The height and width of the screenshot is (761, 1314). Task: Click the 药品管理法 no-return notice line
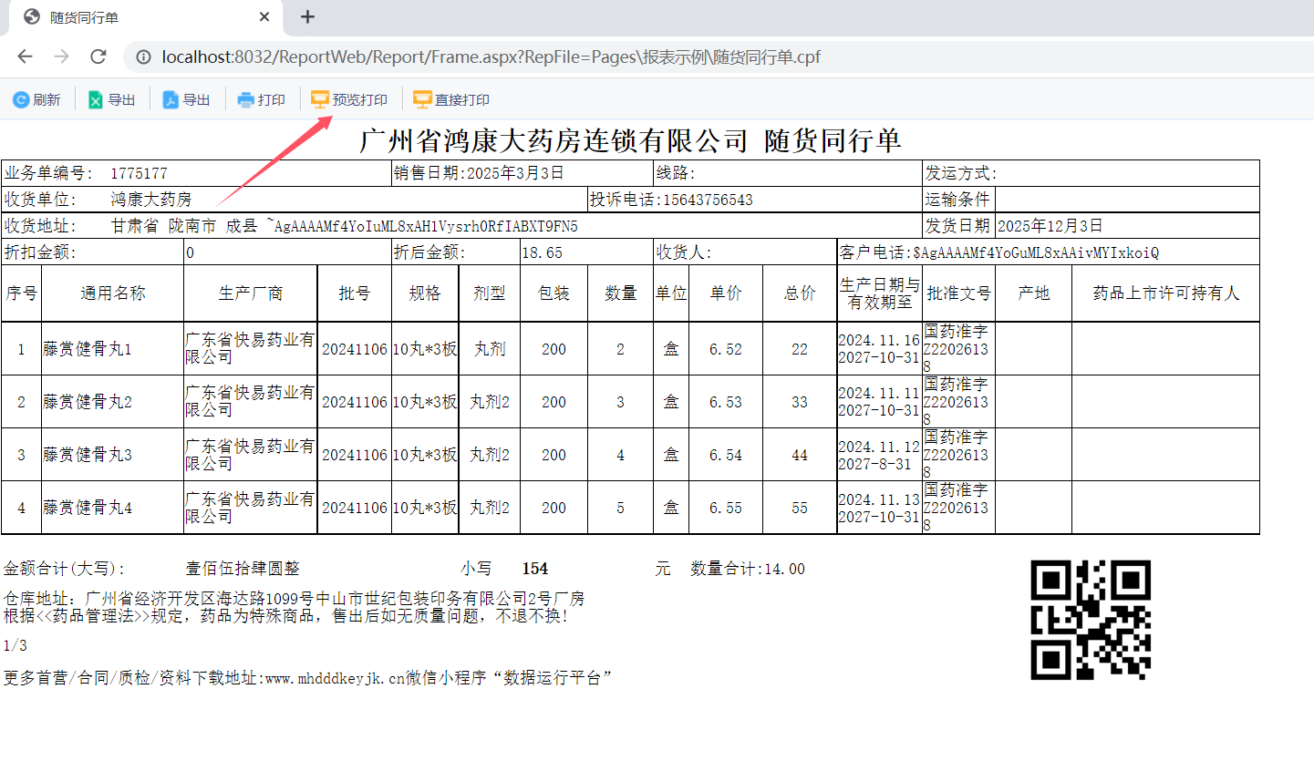286,616
